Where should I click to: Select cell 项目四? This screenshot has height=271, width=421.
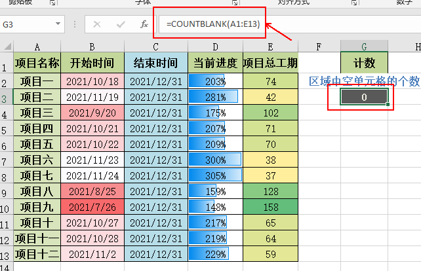(x=37, y=128)
